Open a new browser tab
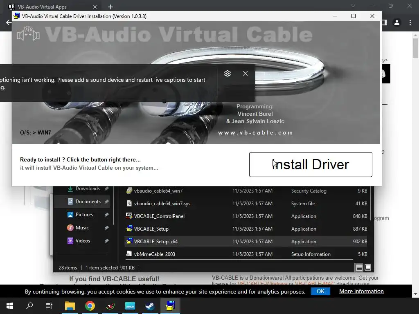The image size is (419, 314). pos(110,7)
